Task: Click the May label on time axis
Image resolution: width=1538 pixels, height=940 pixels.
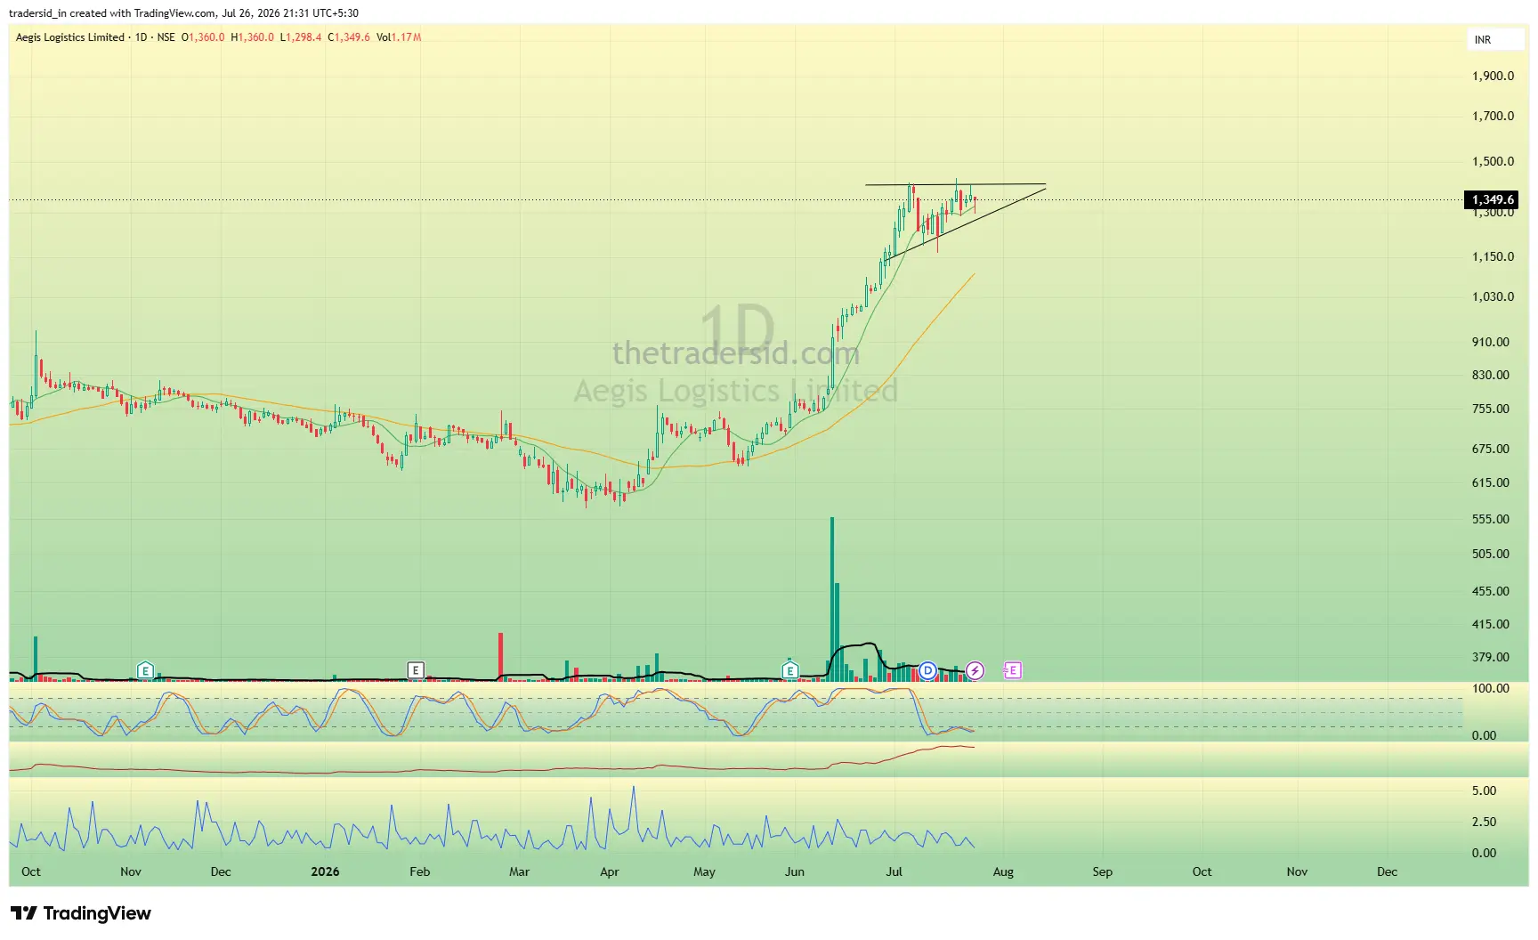Action: click(x=704, y=871)
